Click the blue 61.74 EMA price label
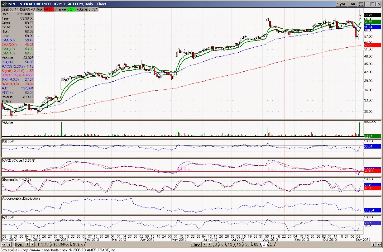 (372, 27)
